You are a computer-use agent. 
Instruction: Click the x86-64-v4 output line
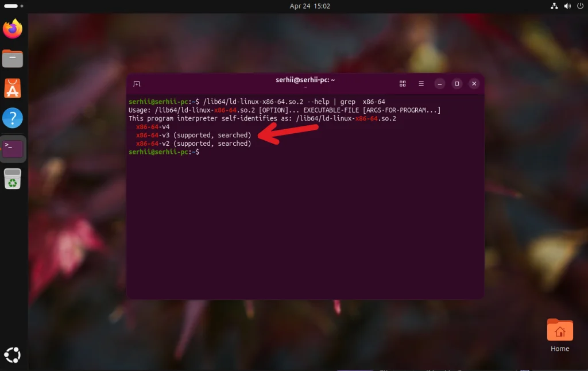tap(153, 127)
